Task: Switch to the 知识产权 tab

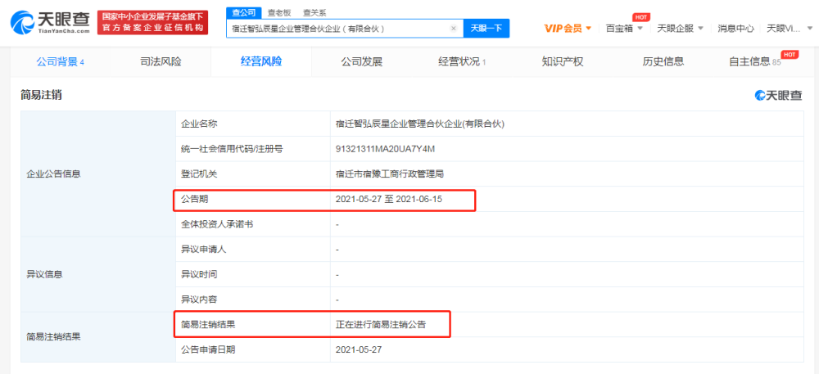Action: click(x=563, y=61)
